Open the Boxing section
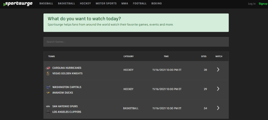The width and height of the screenshot is (268, 120). pos(156,3)
